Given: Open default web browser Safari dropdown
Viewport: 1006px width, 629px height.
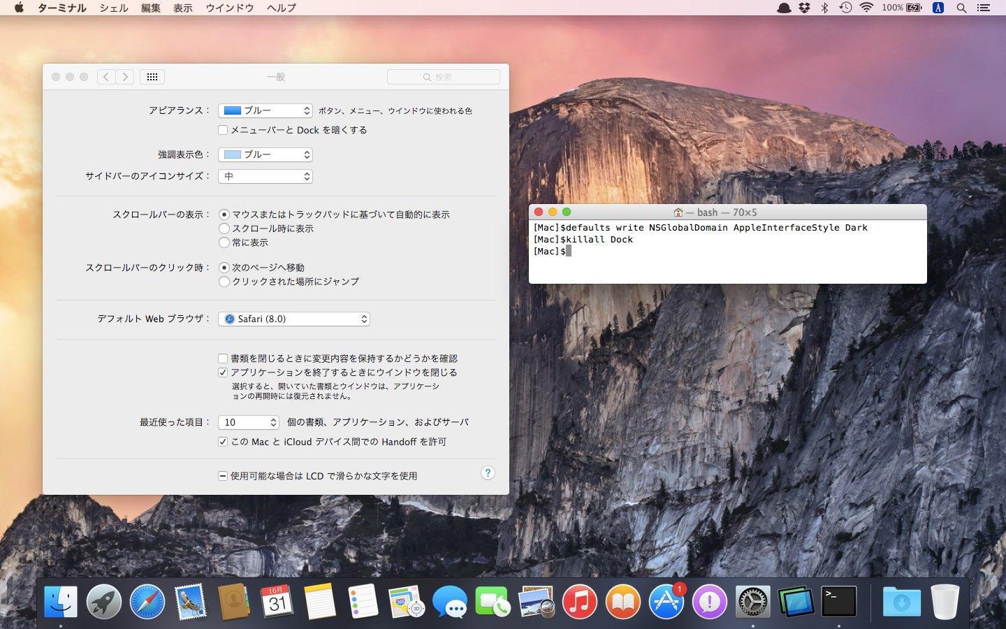Looking at the screenshot, I should [x=294, y=319].
